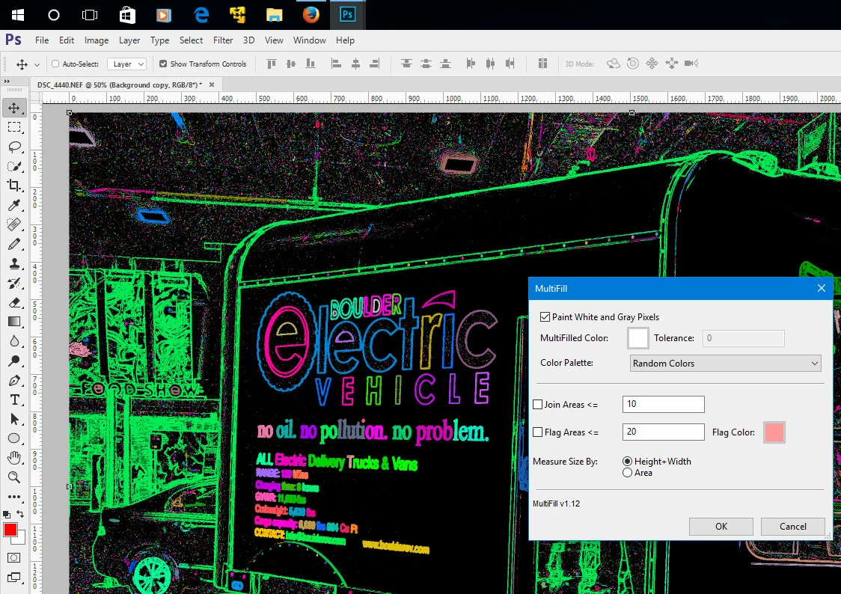The width and height of the screenshot is (841, 594).
Task: Select the Move tool in the toolbox
Action: (x=14, y=108)
